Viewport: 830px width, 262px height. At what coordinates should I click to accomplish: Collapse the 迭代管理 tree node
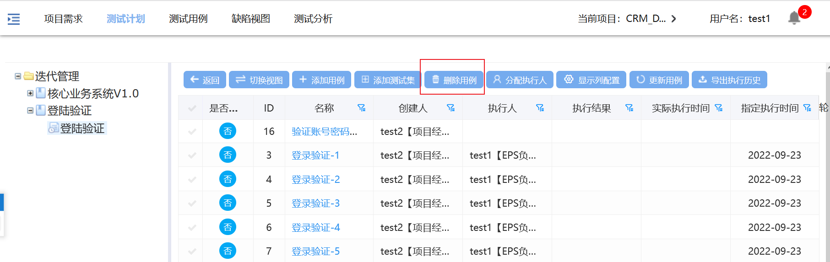tap(18, 76)
